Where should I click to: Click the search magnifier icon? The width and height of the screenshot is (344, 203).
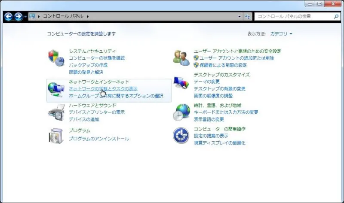[336, 16]
